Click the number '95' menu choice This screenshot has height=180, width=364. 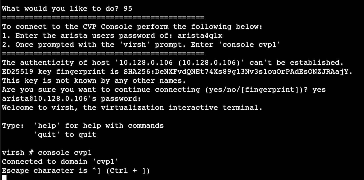click(x=128, y=9)
